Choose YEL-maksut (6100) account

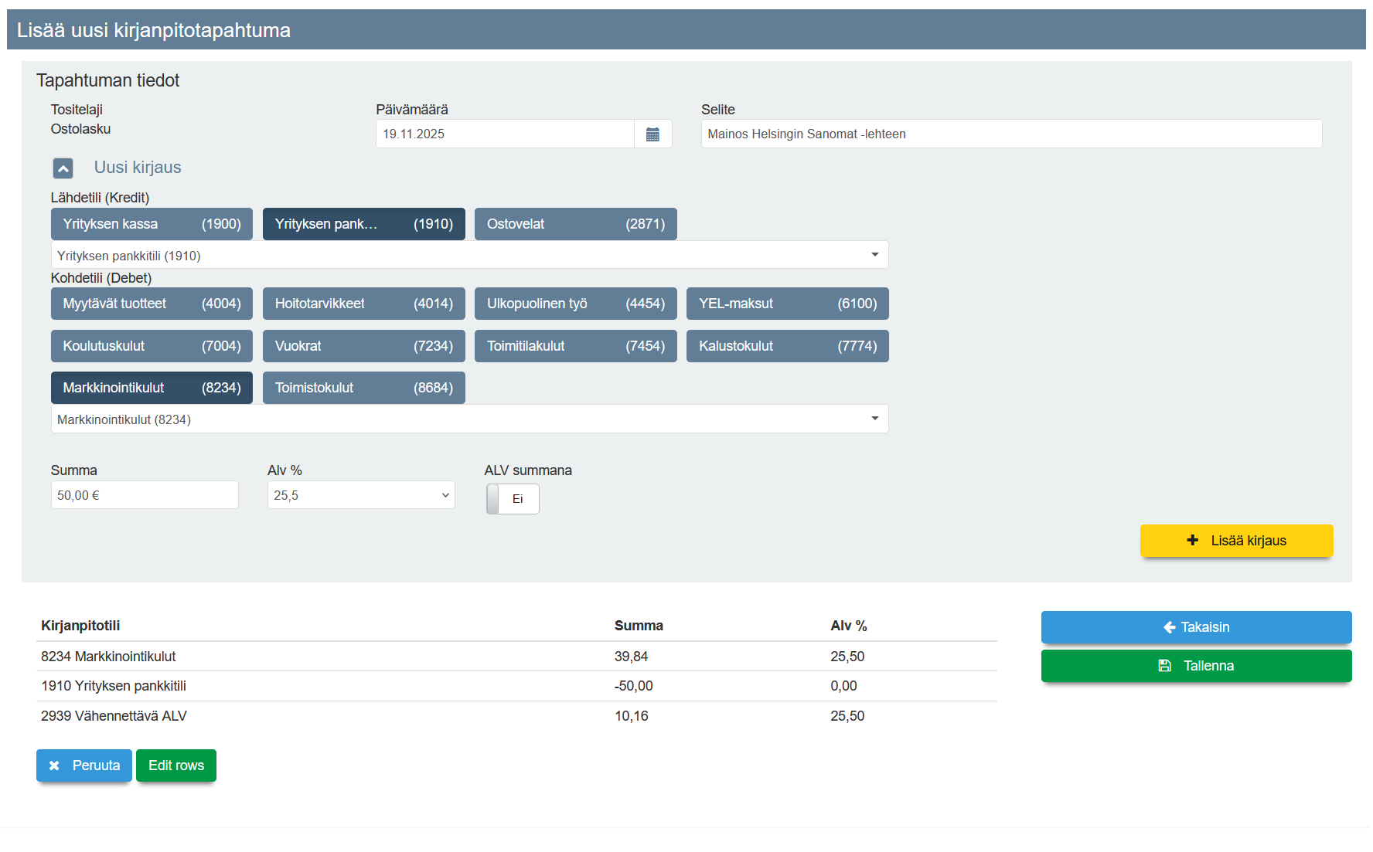[787, 304]
